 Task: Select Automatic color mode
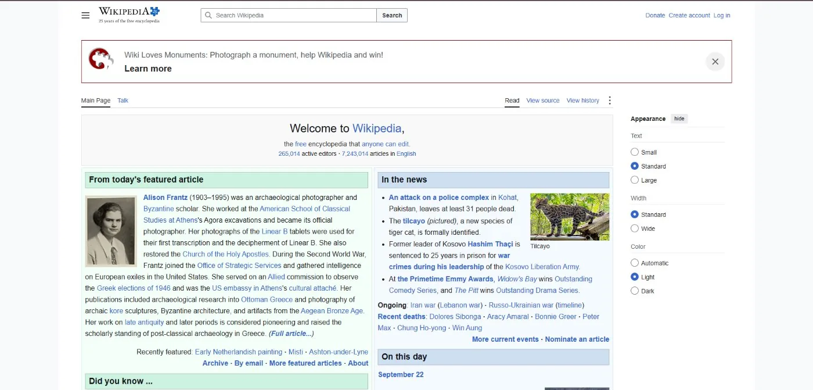coord(635,263)
